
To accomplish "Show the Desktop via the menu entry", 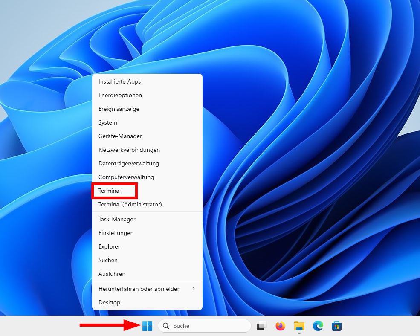I will click(109, 302).
